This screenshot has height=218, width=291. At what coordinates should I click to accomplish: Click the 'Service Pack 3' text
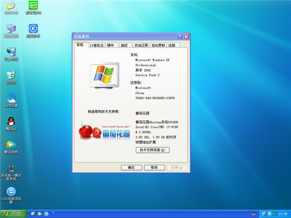click(147, 75)
